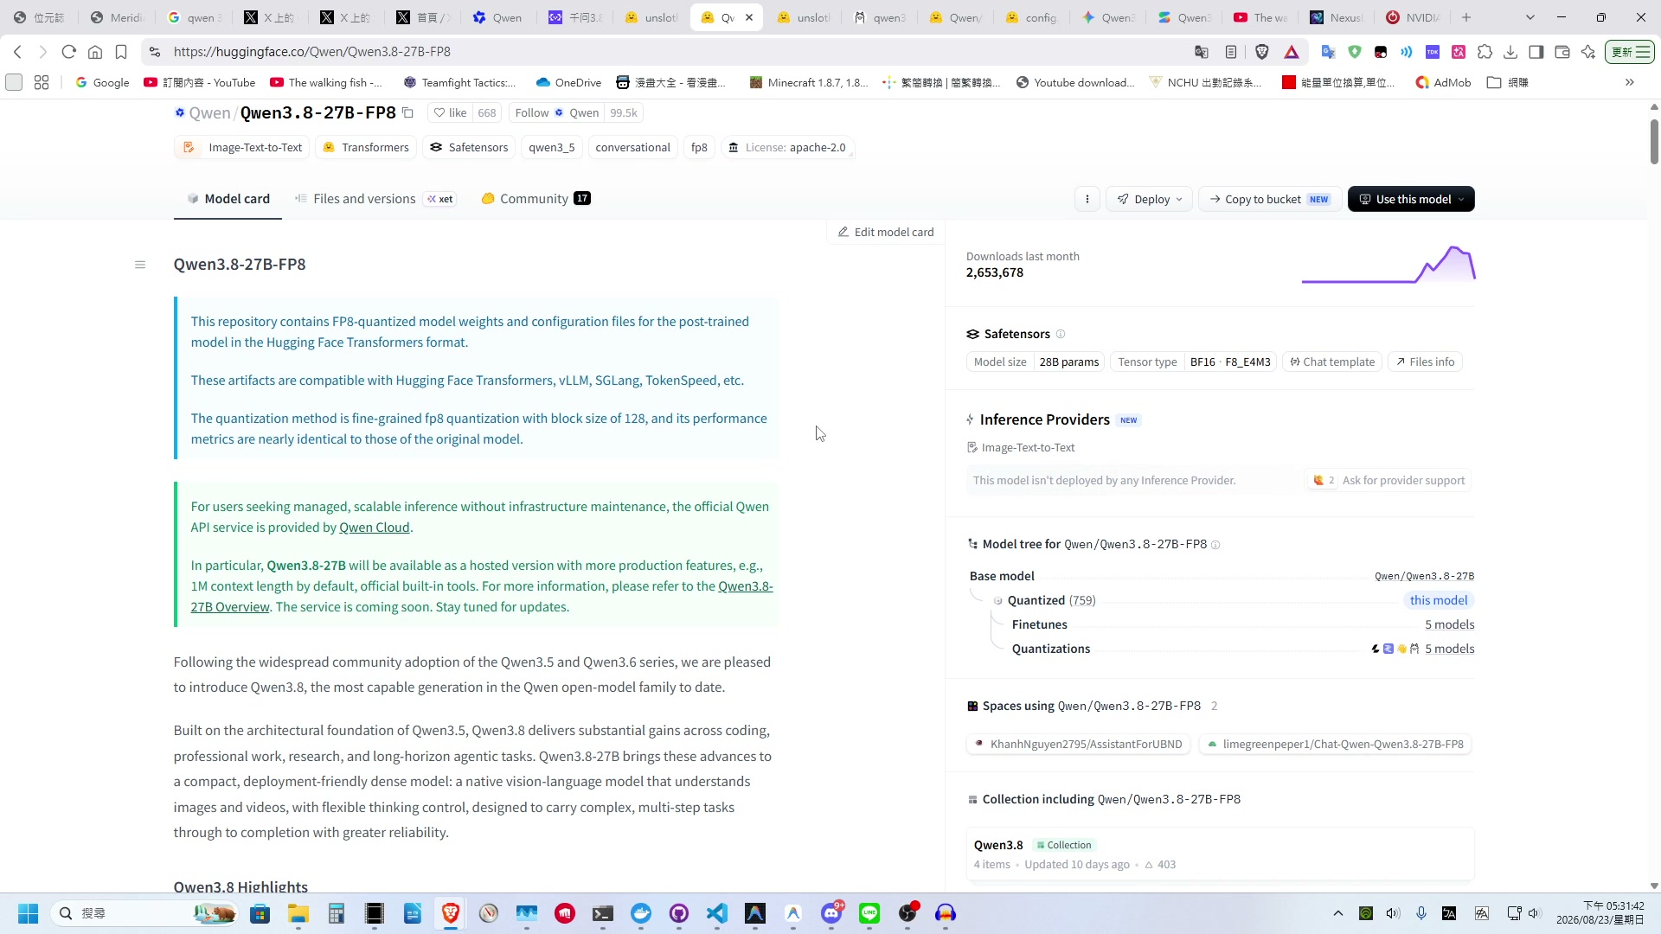Open Leo AI assistant icon
This screenshot has width=1661, height=934.
tap(1588, 52)
